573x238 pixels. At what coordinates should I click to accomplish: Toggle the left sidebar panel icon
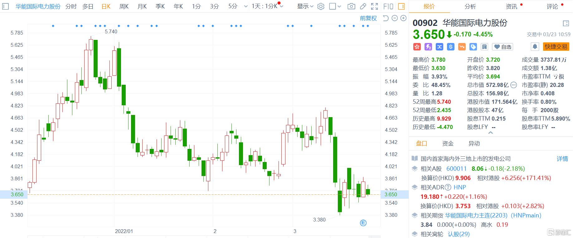[5, 6]
